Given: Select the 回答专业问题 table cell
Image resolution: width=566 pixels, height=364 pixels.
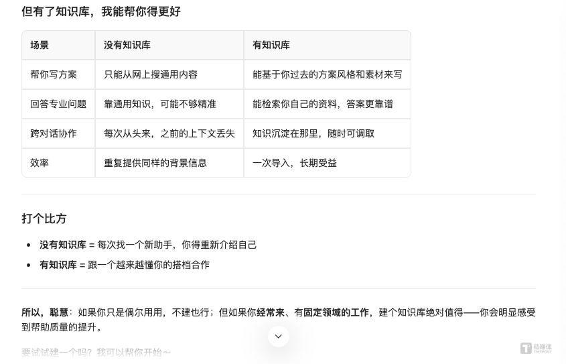Looking at the screenshot, I should pyautogui.click(x=58, y=104).
